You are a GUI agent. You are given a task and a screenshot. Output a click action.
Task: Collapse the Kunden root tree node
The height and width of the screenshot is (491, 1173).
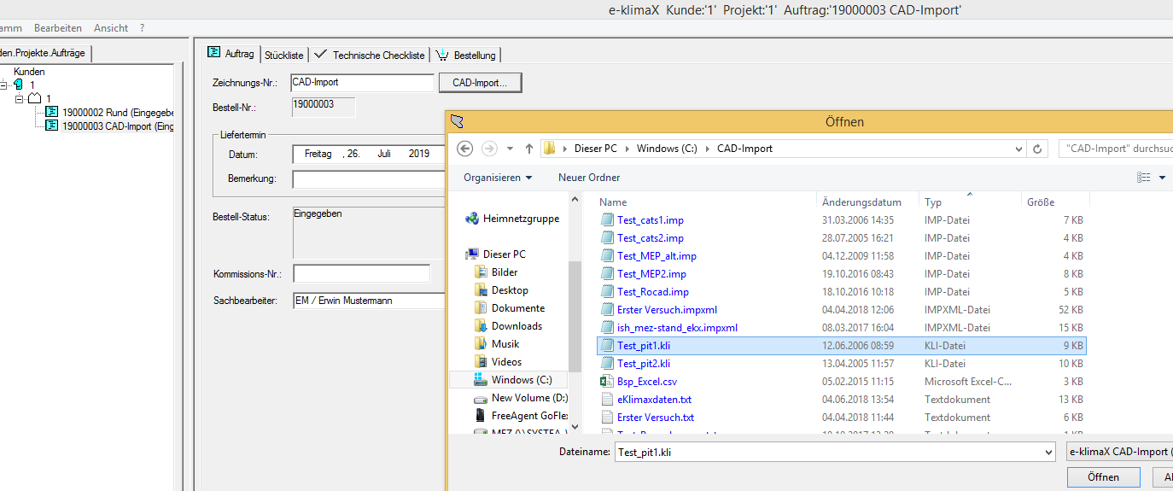[3, 85]
